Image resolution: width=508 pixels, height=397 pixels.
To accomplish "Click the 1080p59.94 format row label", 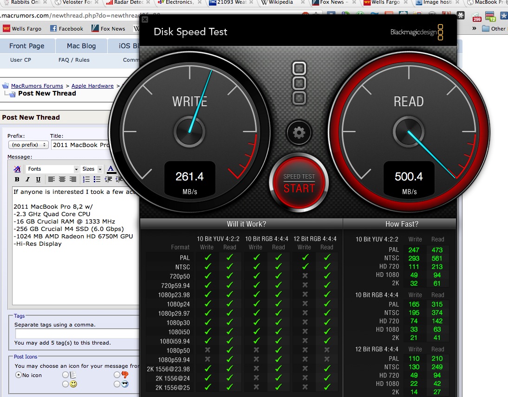I will (174, 360).
